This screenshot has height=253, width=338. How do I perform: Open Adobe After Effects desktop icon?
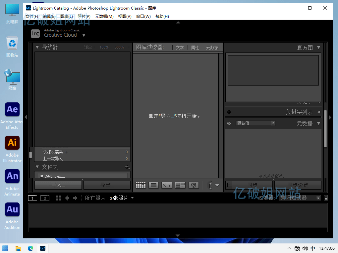coord(12,116)
